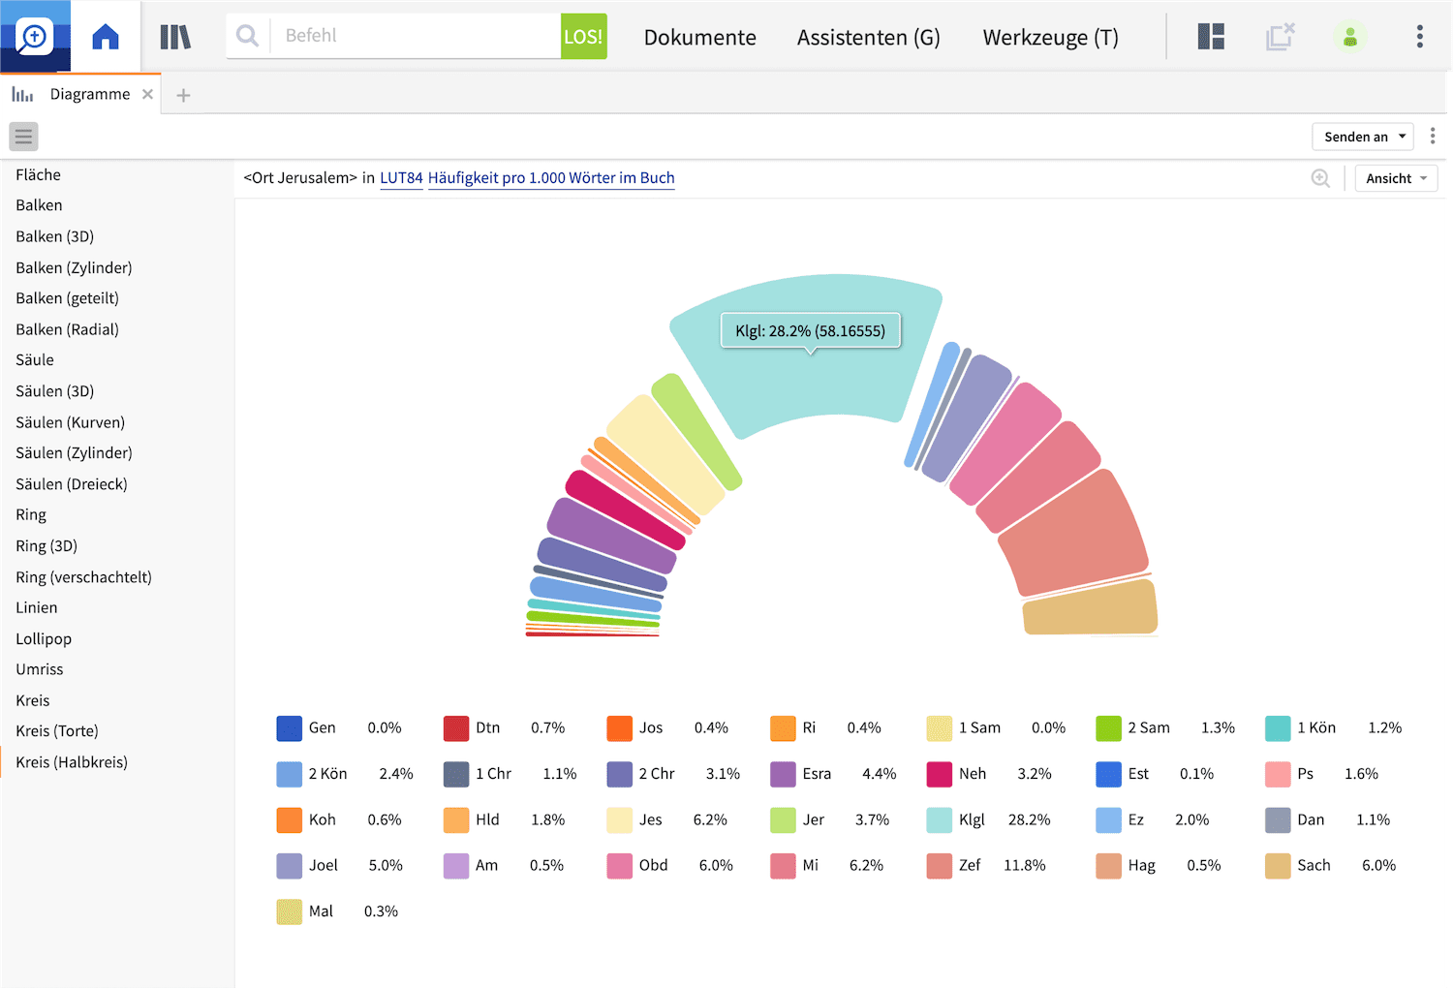Click the '11.8%' Zef value
The width and height of the screenshot is (1453, 988).
point(1025,866)
